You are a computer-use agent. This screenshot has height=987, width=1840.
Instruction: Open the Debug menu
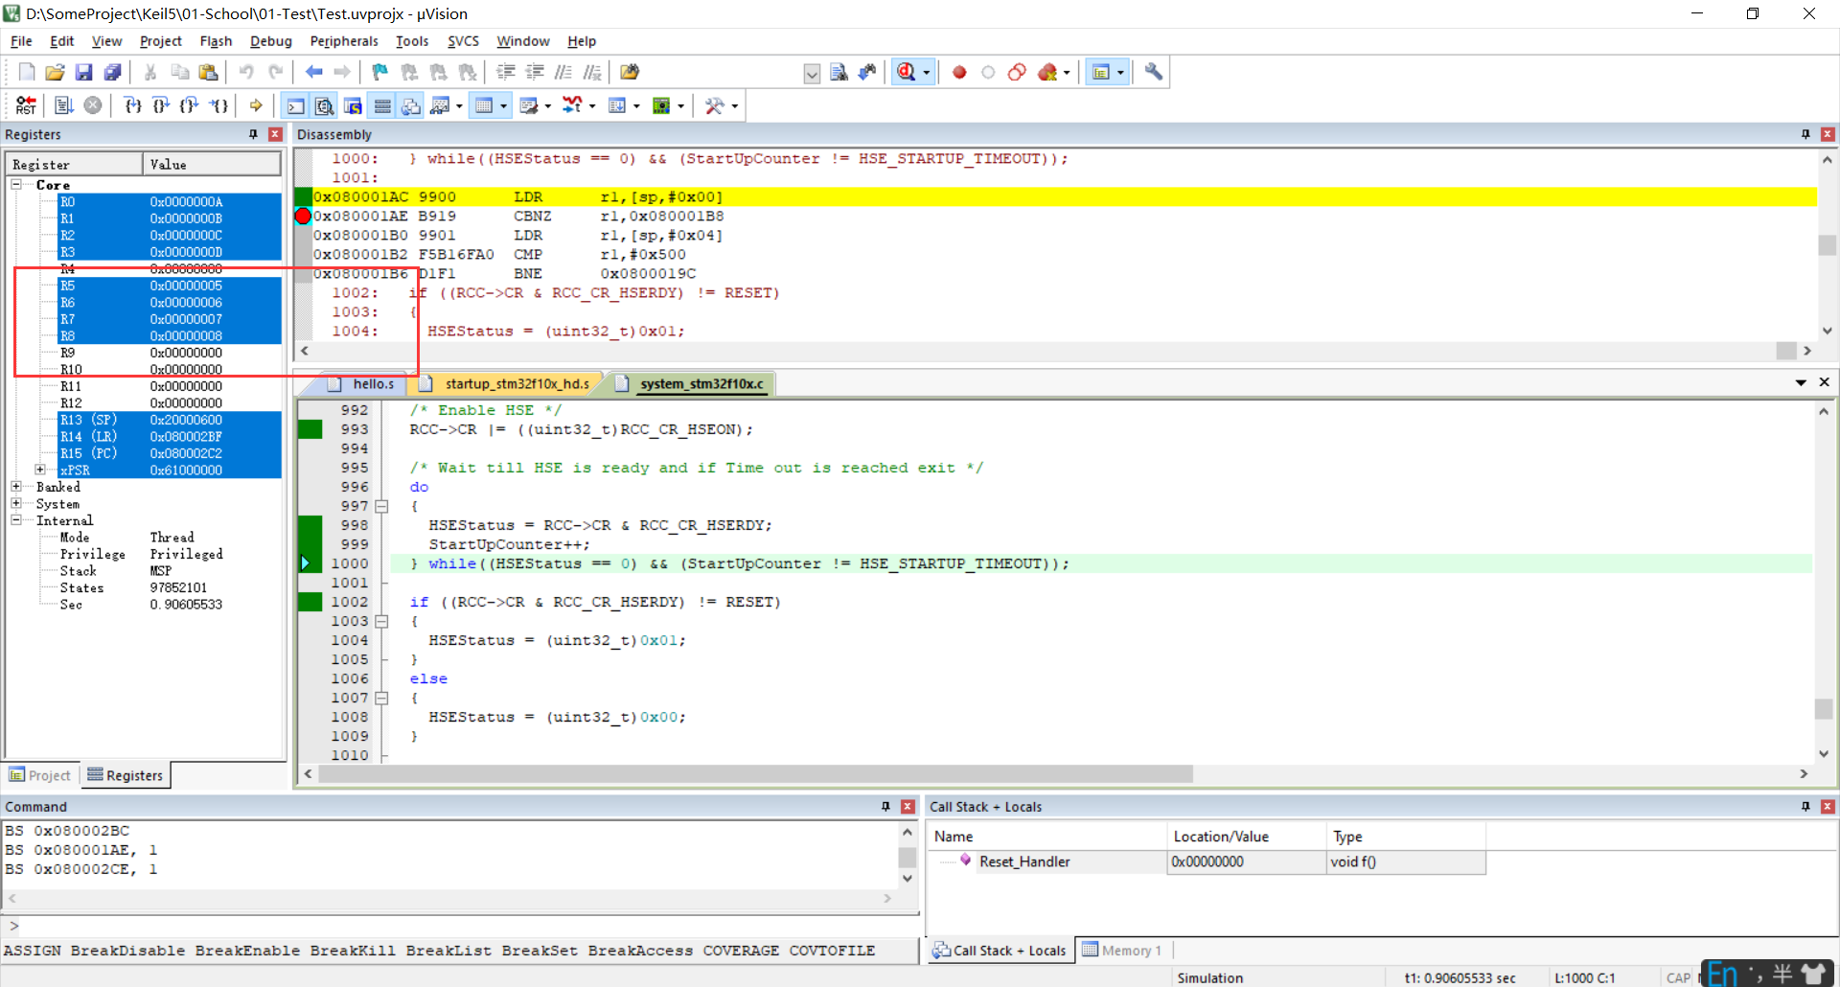[270, 41]
